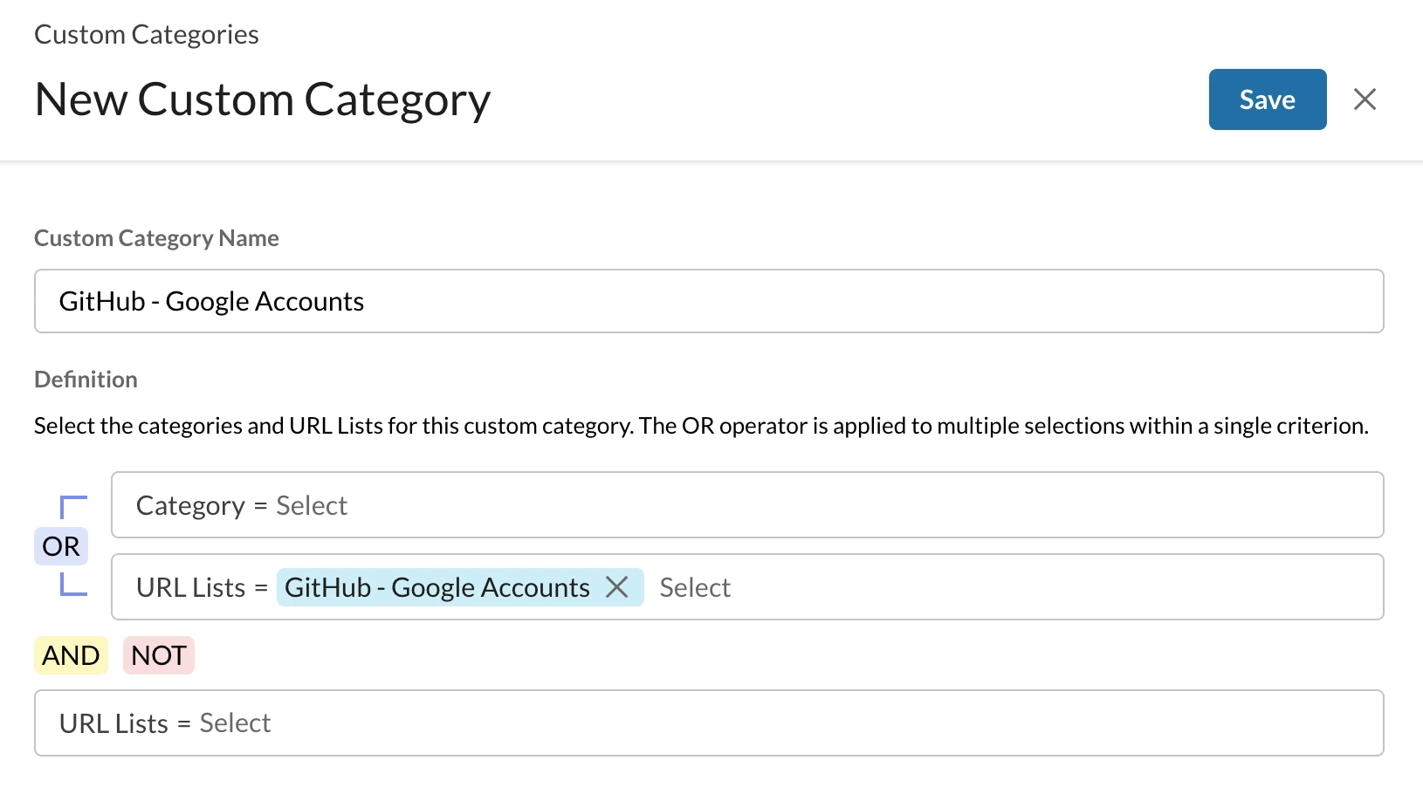Open the Custom Categories breadcrumb

[147, 35]
